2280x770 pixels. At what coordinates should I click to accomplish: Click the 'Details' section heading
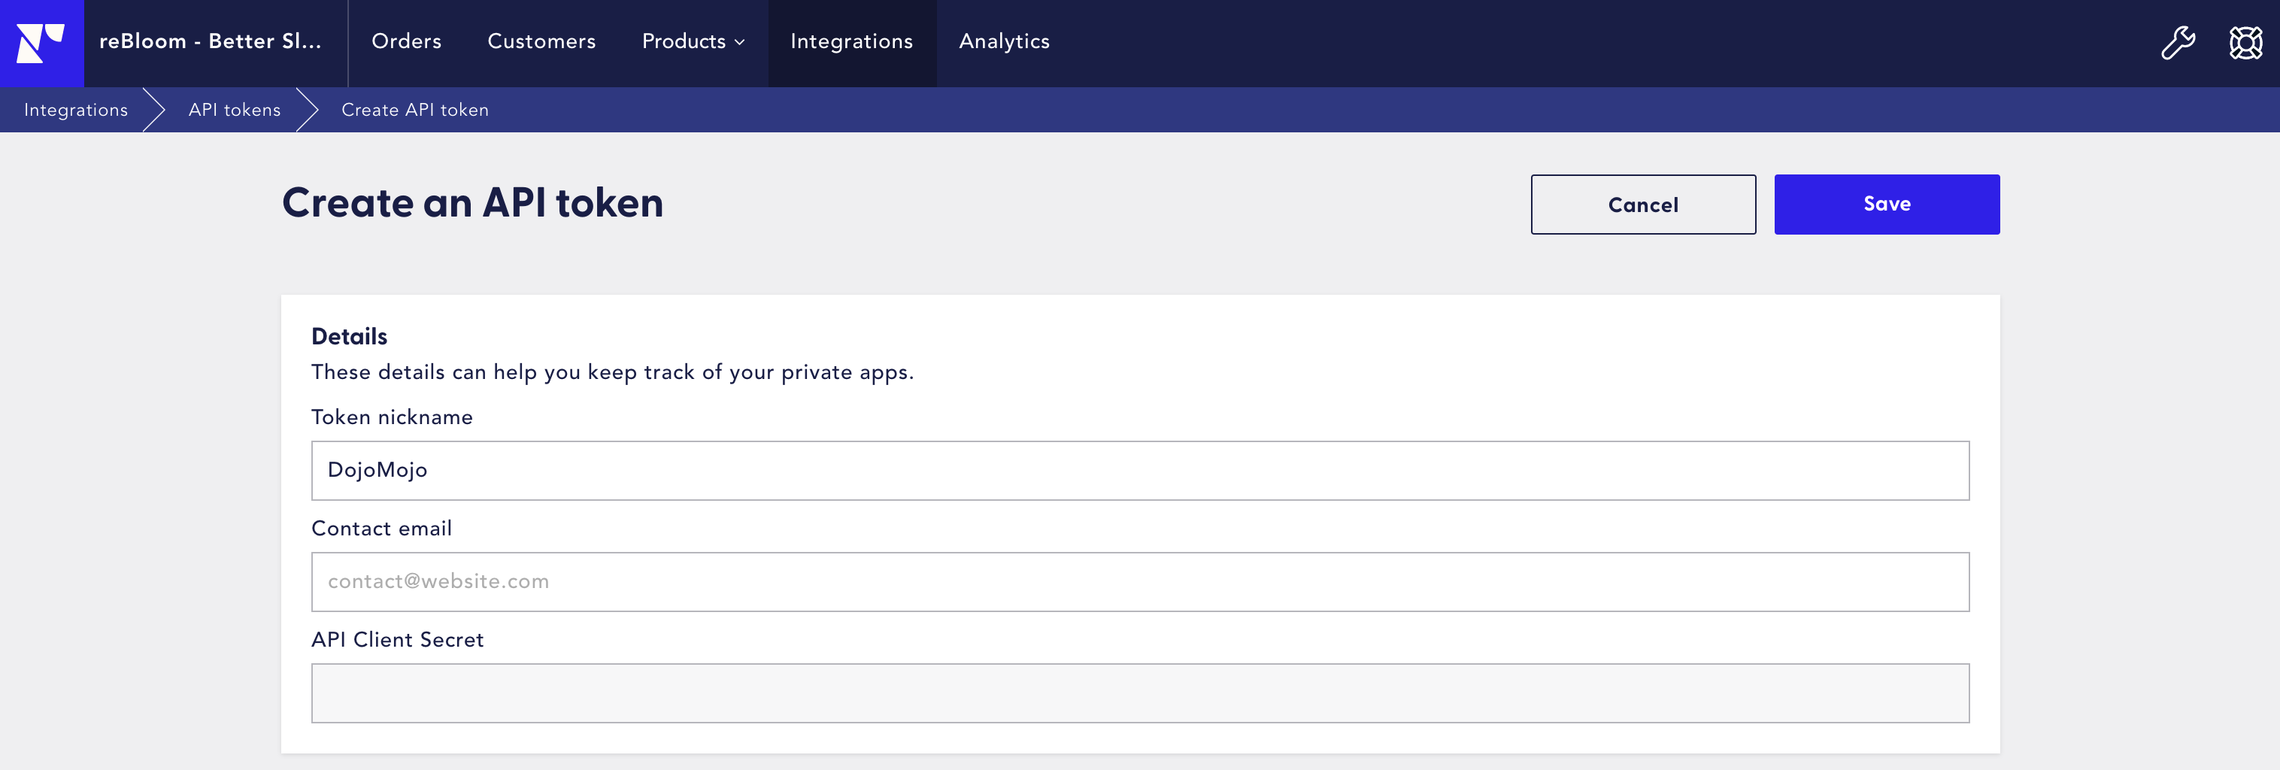pyautogui.click(x=350, y=336)
